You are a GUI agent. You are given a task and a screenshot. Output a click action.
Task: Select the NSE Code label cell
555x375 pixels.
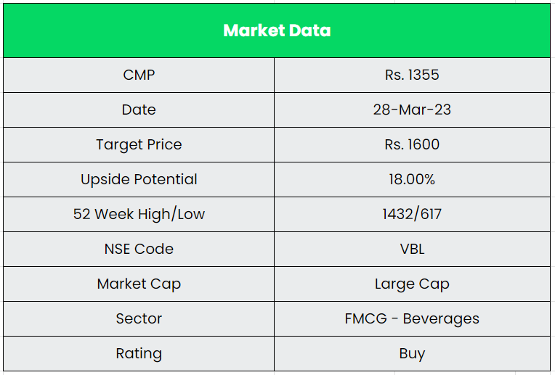[139, 249]
